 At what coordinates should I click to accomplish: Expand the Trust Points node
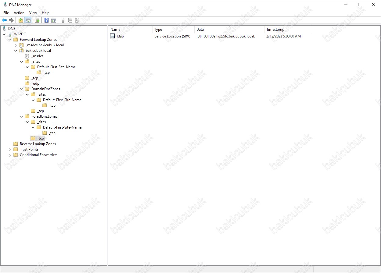click(10, 149)
